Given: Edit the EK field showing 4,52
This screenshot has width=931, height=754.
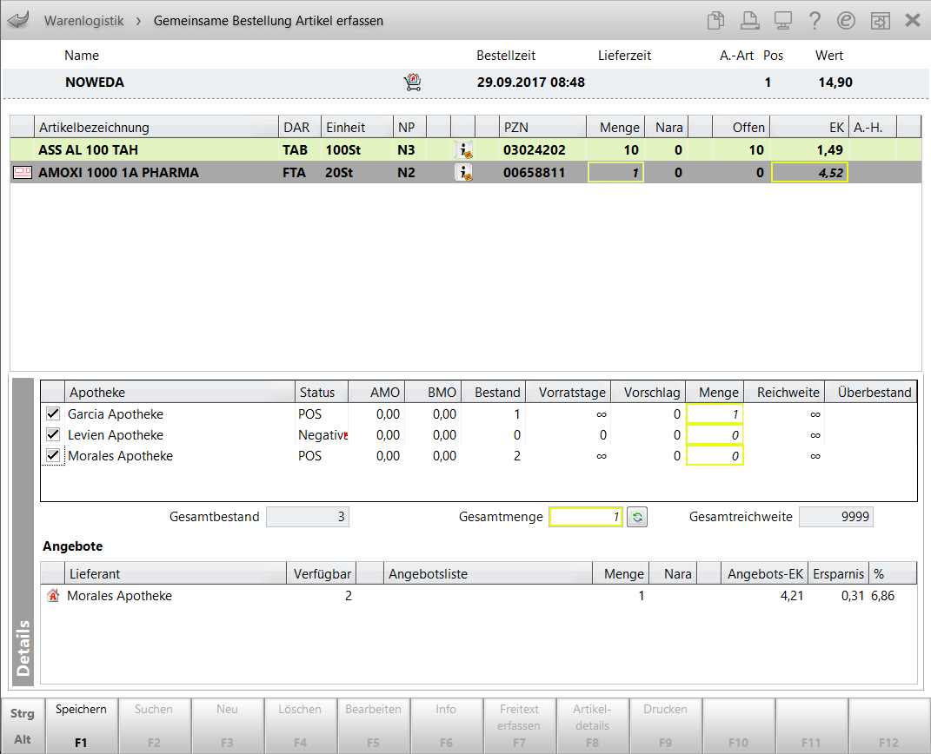Looking at the screenshot, I should (x=809, y=173).
